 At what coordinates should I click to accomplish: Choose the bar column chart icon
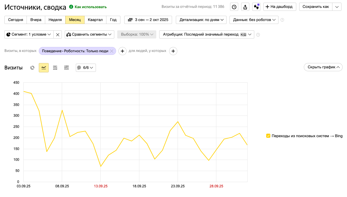click(66, 68)
